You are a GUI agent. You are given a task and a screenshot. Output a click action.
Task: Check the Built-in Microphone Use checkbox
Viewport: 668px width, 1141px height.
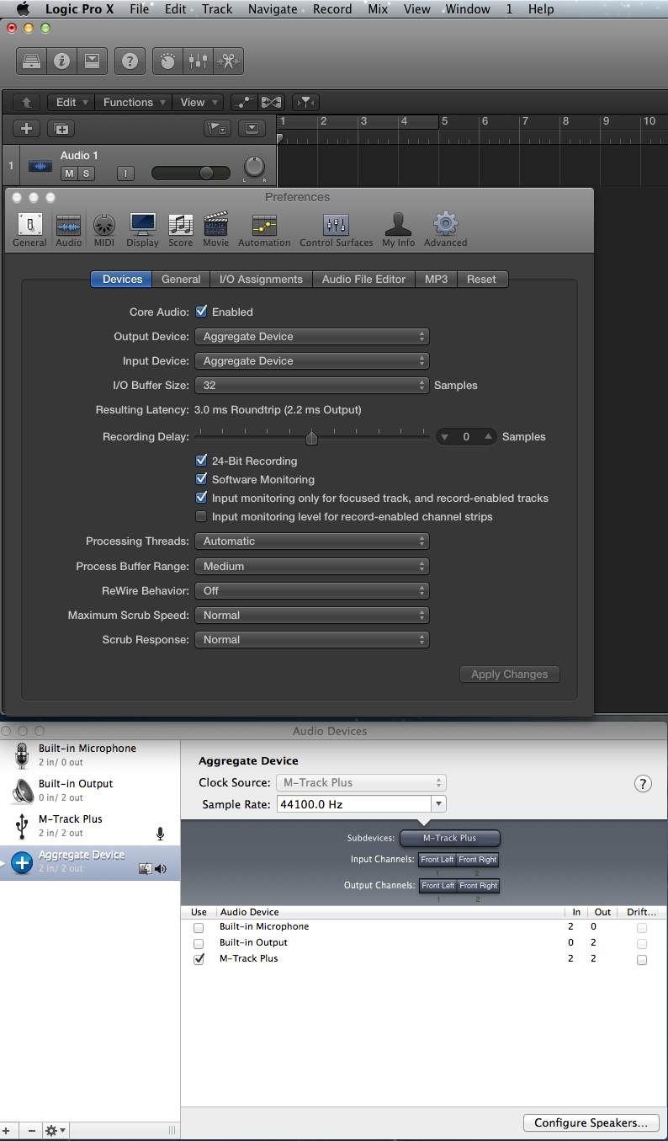tap(199, 927)
